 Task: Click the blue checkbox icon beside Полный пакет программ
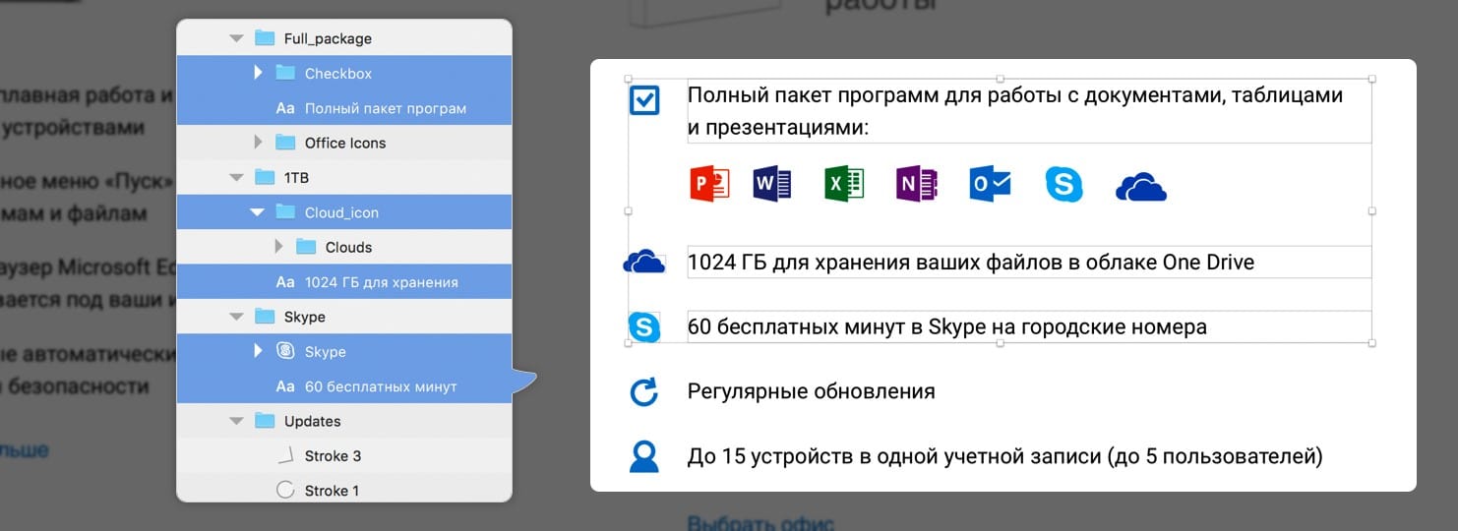644,99
